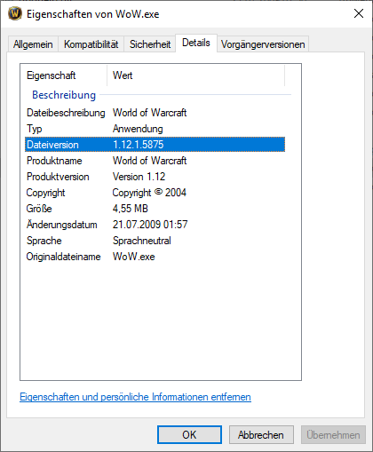Select the Änderungsdatum row
This screenshot has width=373, height=452.
155,225
